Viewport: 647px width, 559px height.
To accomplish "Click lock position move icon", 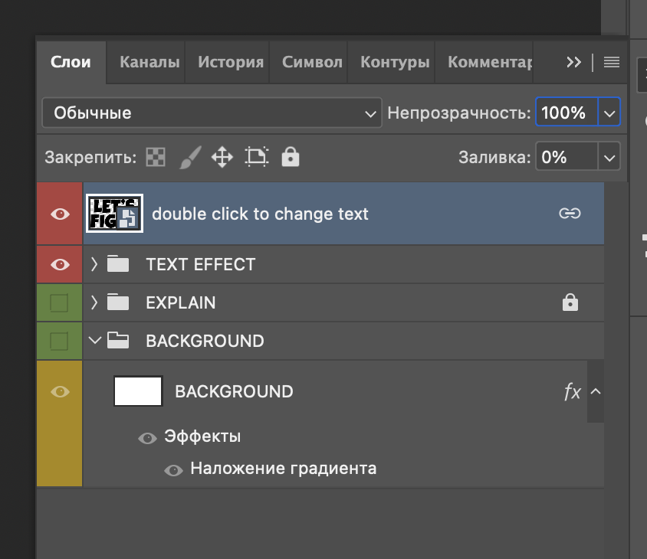I will 222,158.
